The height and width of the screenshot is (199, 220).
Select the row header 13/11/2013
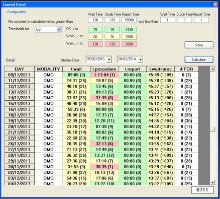(x=20, y=92)
